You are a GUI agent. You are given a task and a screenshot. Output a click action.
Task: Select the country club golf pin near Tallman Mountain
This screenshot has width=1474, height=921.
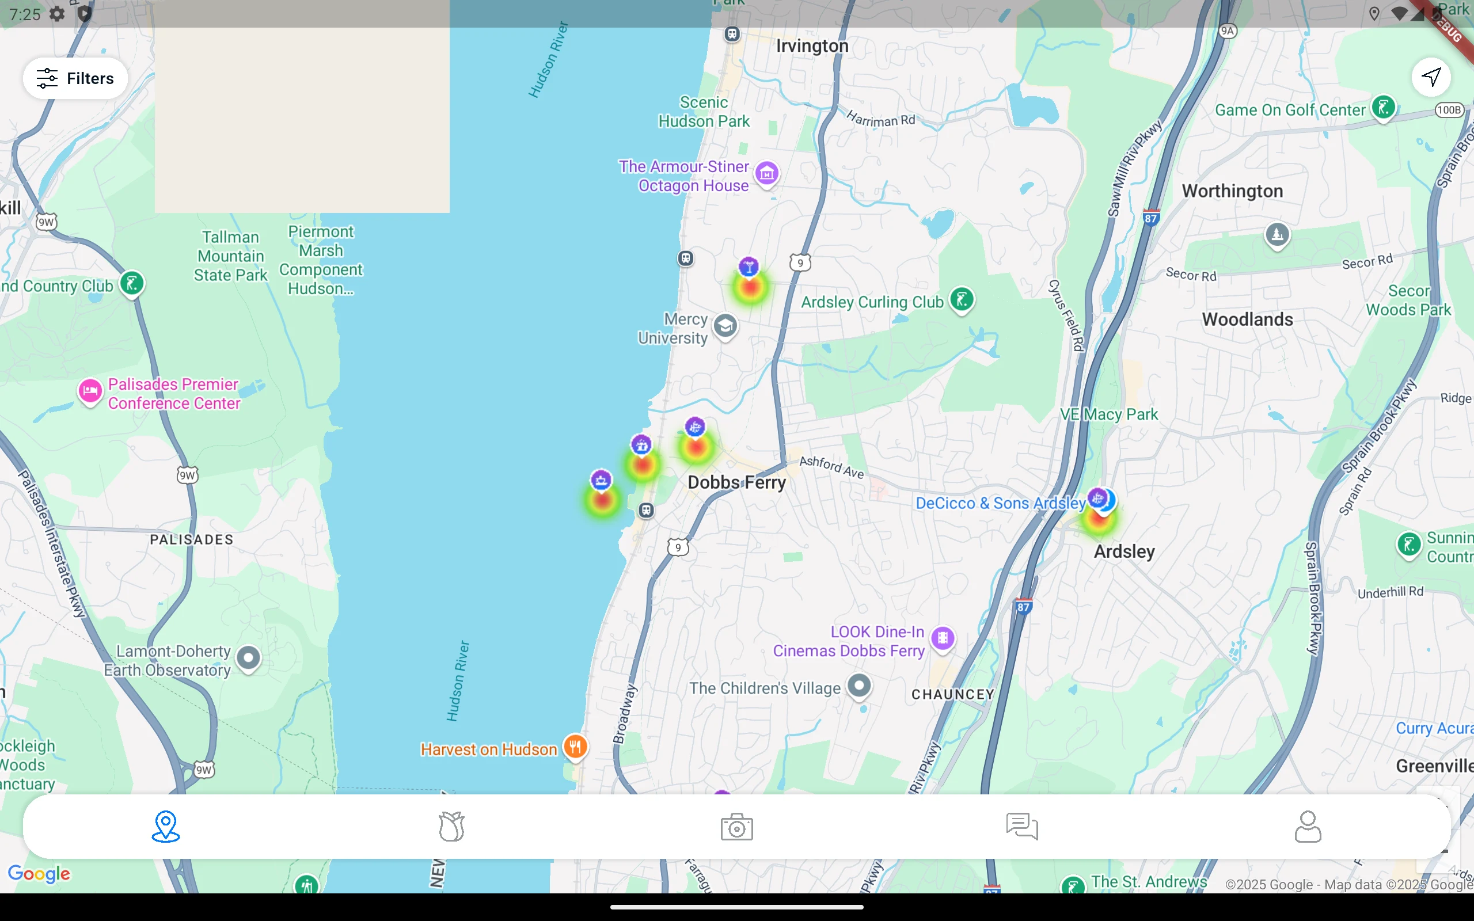coord(132,284)
